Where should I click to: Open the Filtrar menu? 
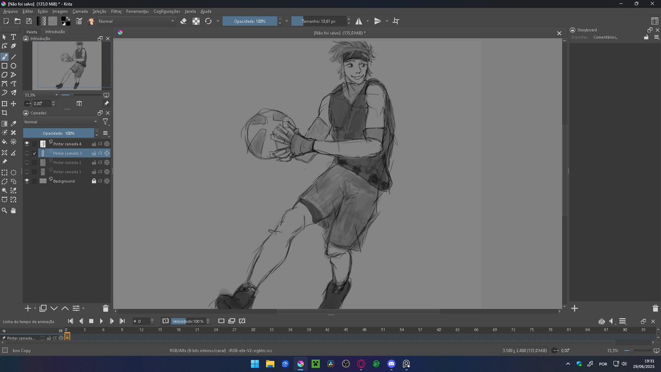116,11
